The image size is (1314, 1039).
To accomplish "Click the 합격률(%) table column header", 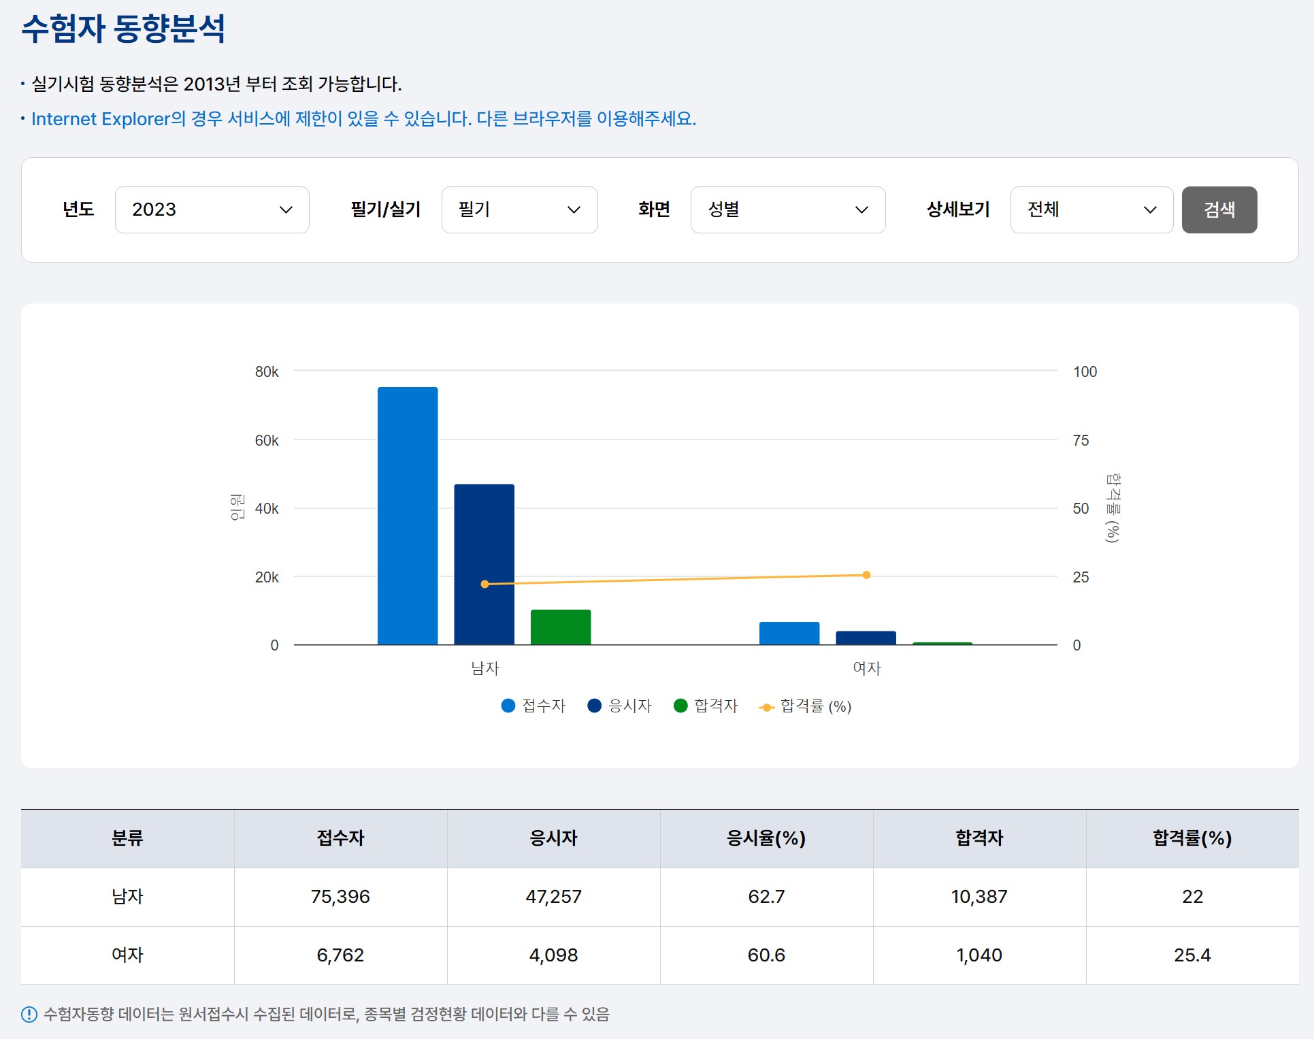I will pos(1192,838).
